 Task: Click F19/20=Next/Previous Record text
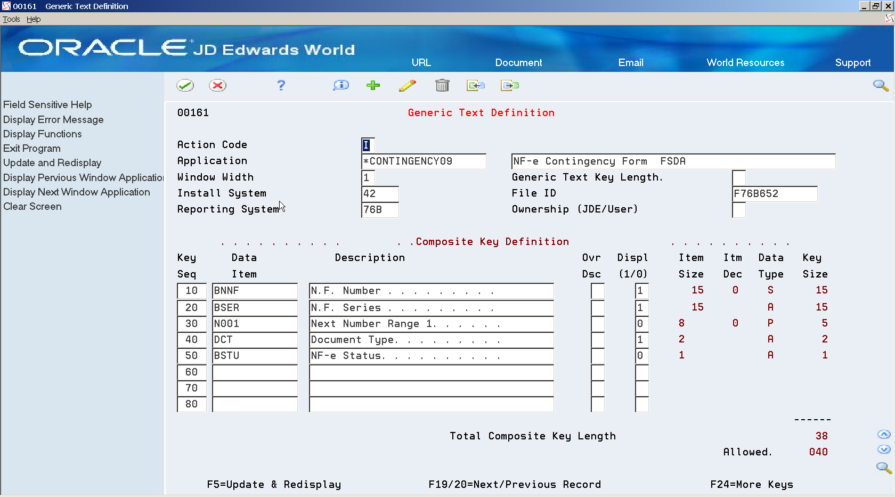(x=515, y=485)
